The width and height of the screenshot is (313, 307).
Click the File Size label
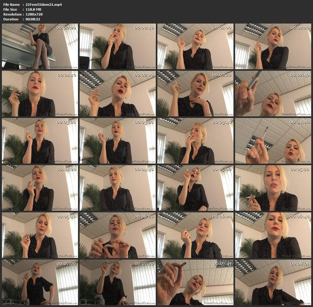point(10,9)
